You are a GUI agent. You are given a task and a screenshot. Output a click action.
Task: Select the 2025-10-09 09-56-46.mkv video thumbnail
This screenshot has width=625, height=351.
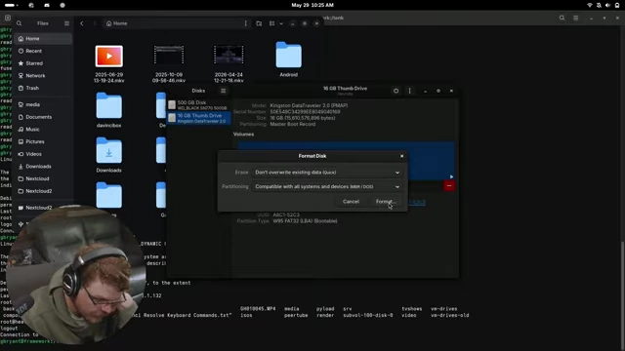[169, 55]
